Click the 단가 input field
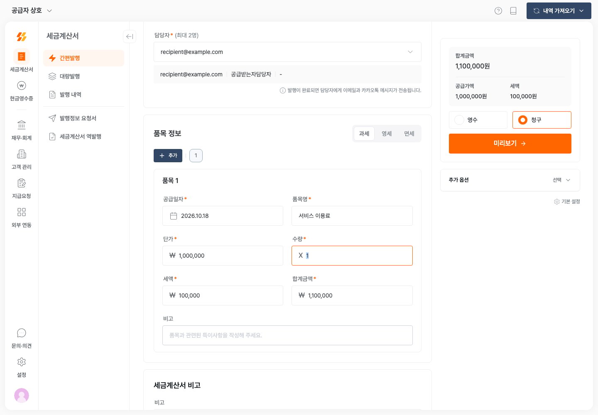Screen dimensions: 598x415 pyautogui.click(x=223, y=256)
